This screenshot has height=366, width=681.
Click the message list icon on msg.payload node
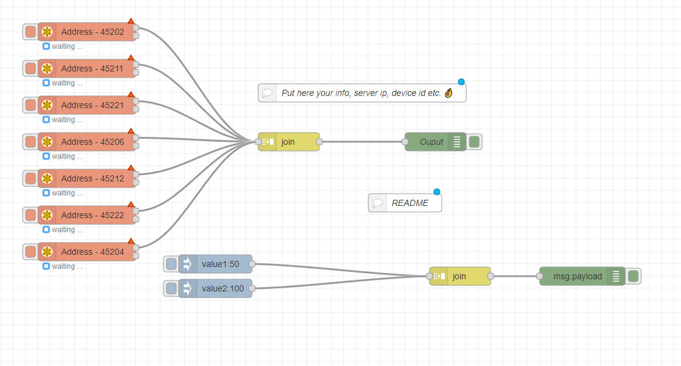click(617, 276)
